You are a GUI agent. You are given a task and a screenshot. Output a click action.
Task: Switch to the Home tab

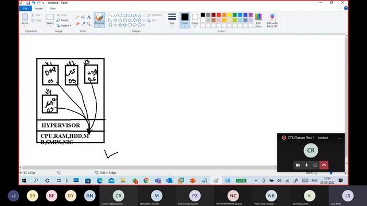(39, 9)
